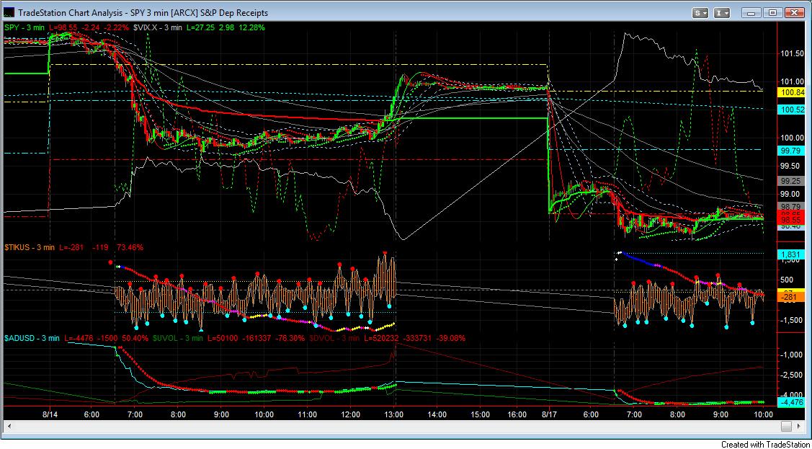
Task: Click the 'SPY - 3 min' status line label
Action: (24, 27)
